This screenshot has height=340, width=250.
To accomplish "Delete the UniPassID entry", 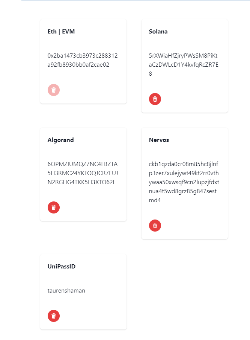I will tap(54, 316).
